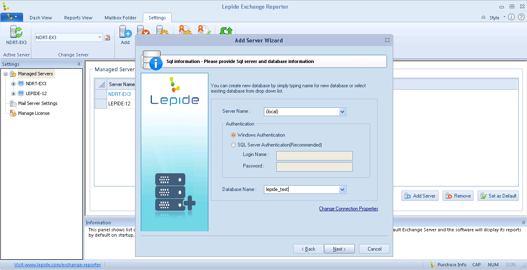Open Help using the question mark icon
Viewport: 527px width, 270px height.
[x=521, y=17]
